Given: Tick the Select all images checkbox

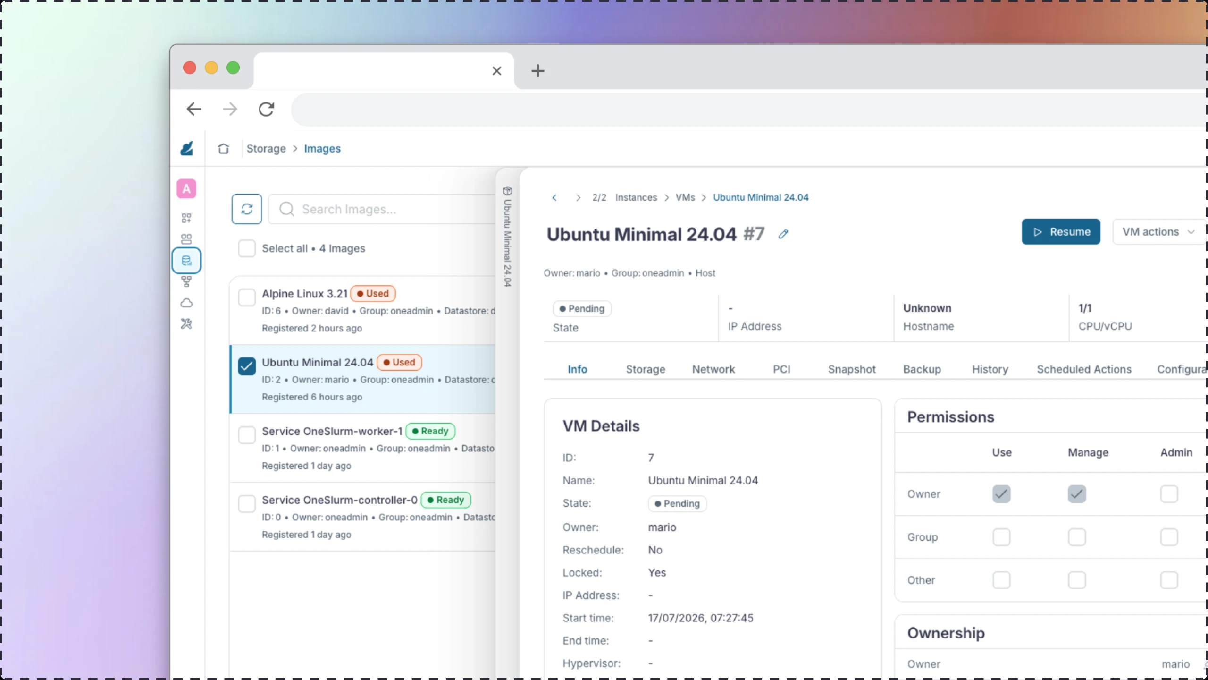Looking at the screenshot, I should point(247,248).
